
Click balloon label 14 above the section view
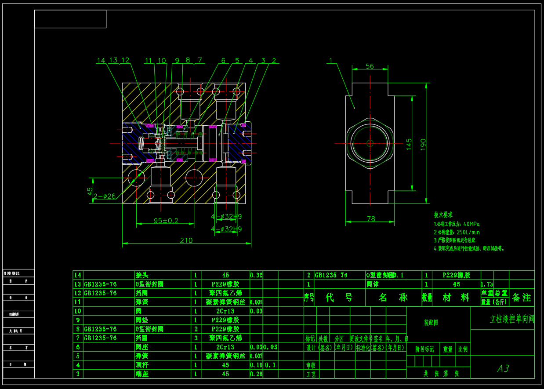(100, 60)
